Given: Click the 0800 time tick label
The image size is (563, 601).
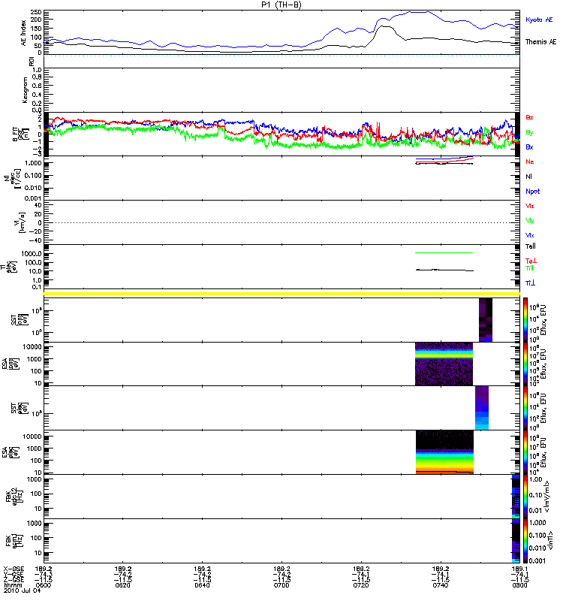Looking at the screenshot, I should tap(519, 585).
